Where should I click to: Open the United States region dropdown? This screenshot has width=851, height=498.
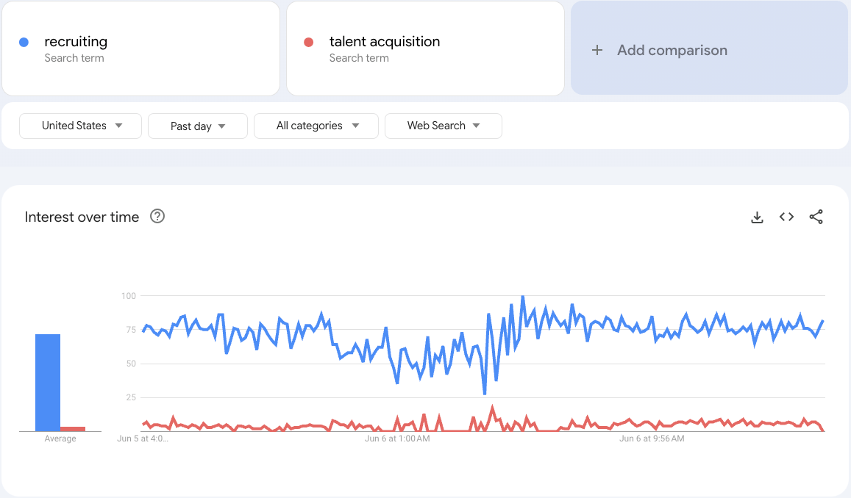pos(80,126)
